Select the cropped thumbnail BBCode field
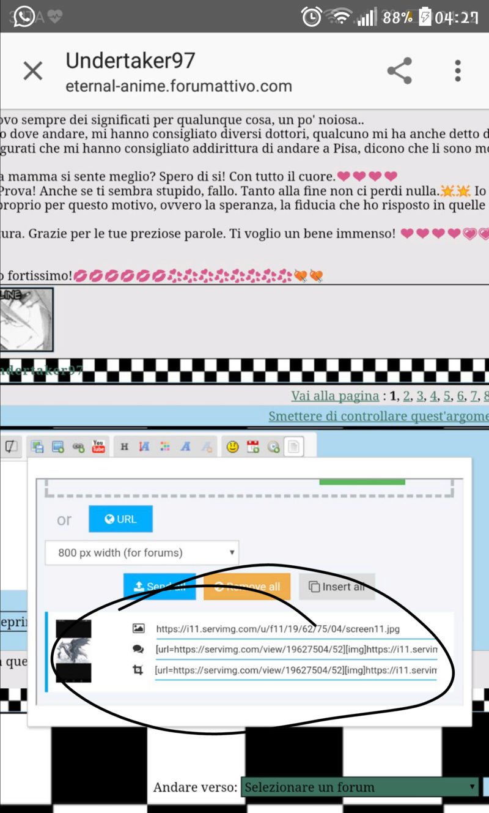This screenshot has width=489, height=813. click(x=296, y=670)
